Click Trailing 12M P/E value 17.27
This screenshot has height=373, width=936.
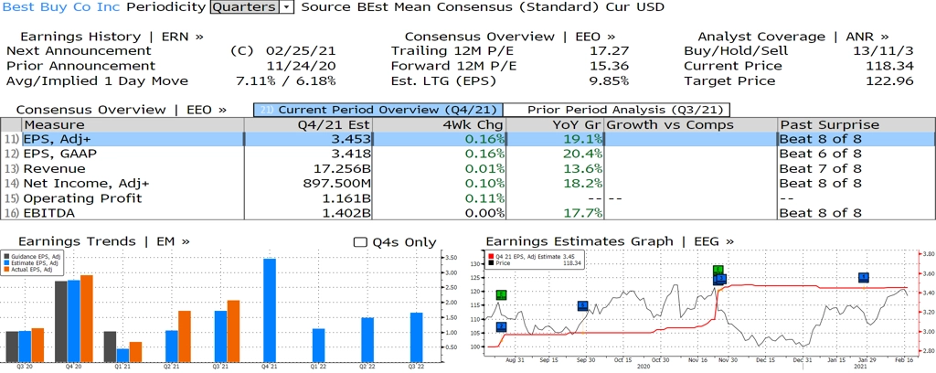tap(612, 51)
